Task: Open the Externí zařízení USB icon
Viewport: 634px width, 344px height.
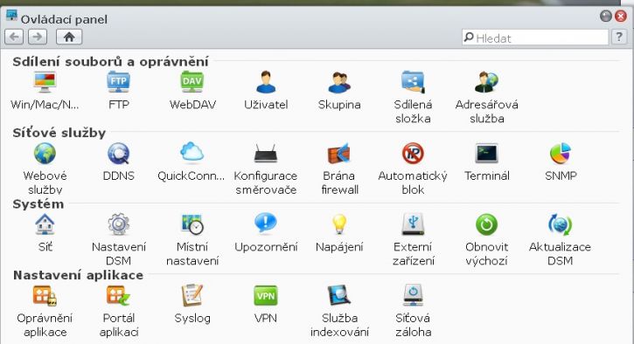Action: pyautogui.click(x=413, y=224)
